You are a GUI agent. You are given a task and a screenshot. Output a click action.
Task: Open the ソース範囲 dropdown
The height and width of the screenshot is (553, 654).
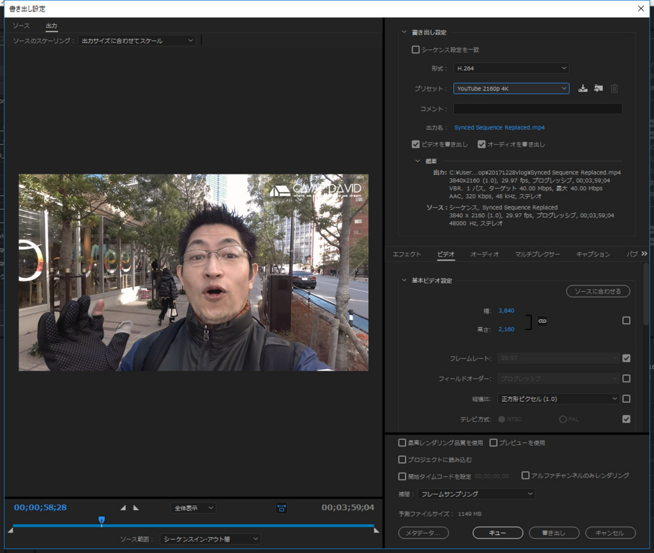pos(210,539)
